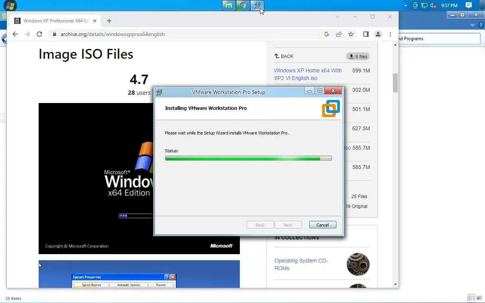485x303 pixels.
Task: Click the muted volume tray icon
Action: [x=433, y=5]
